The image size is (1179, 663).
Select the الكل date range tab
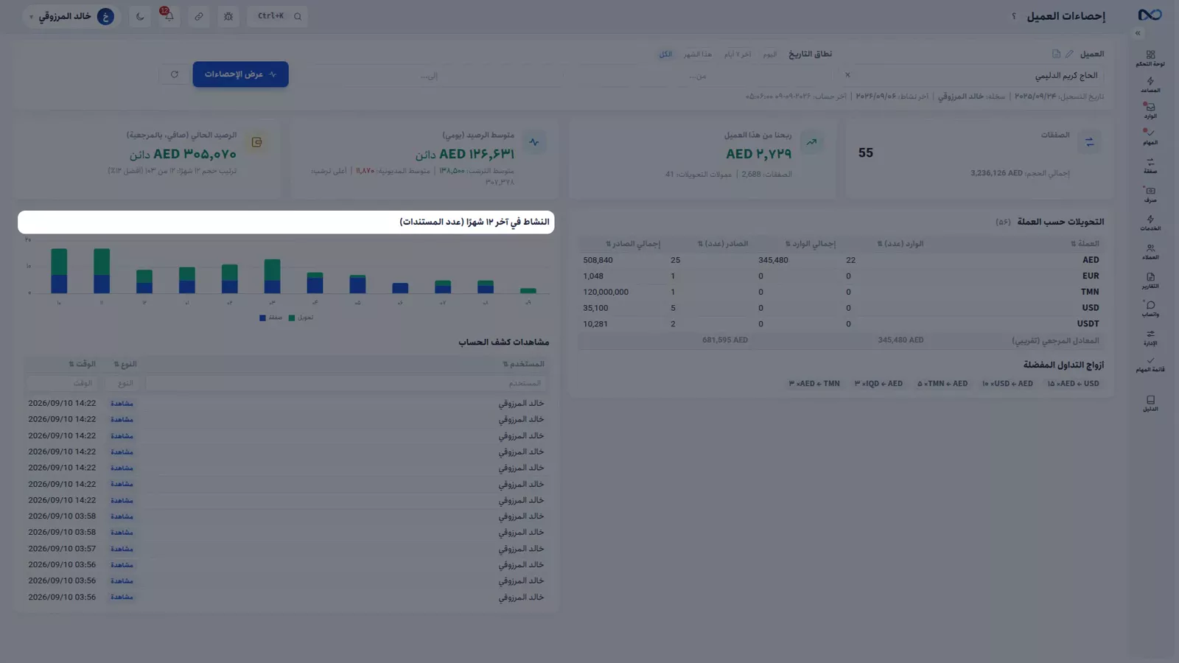(665, 55)
